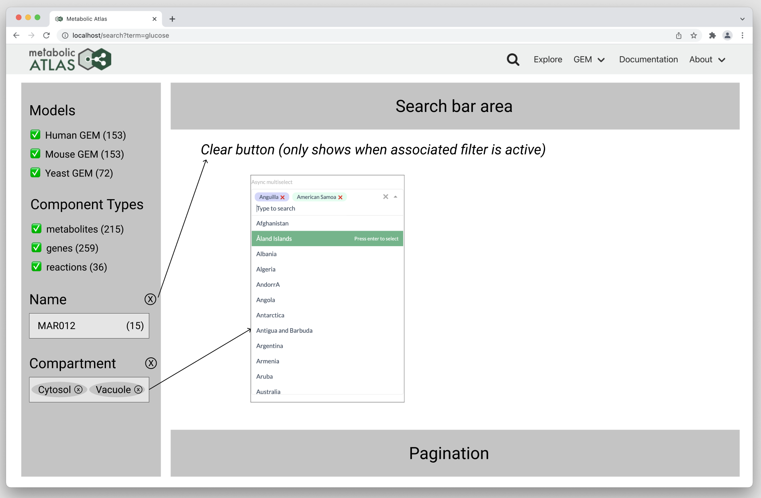Open the Documentation page
The width and height of the screenshot is (761, 498).
648,59
